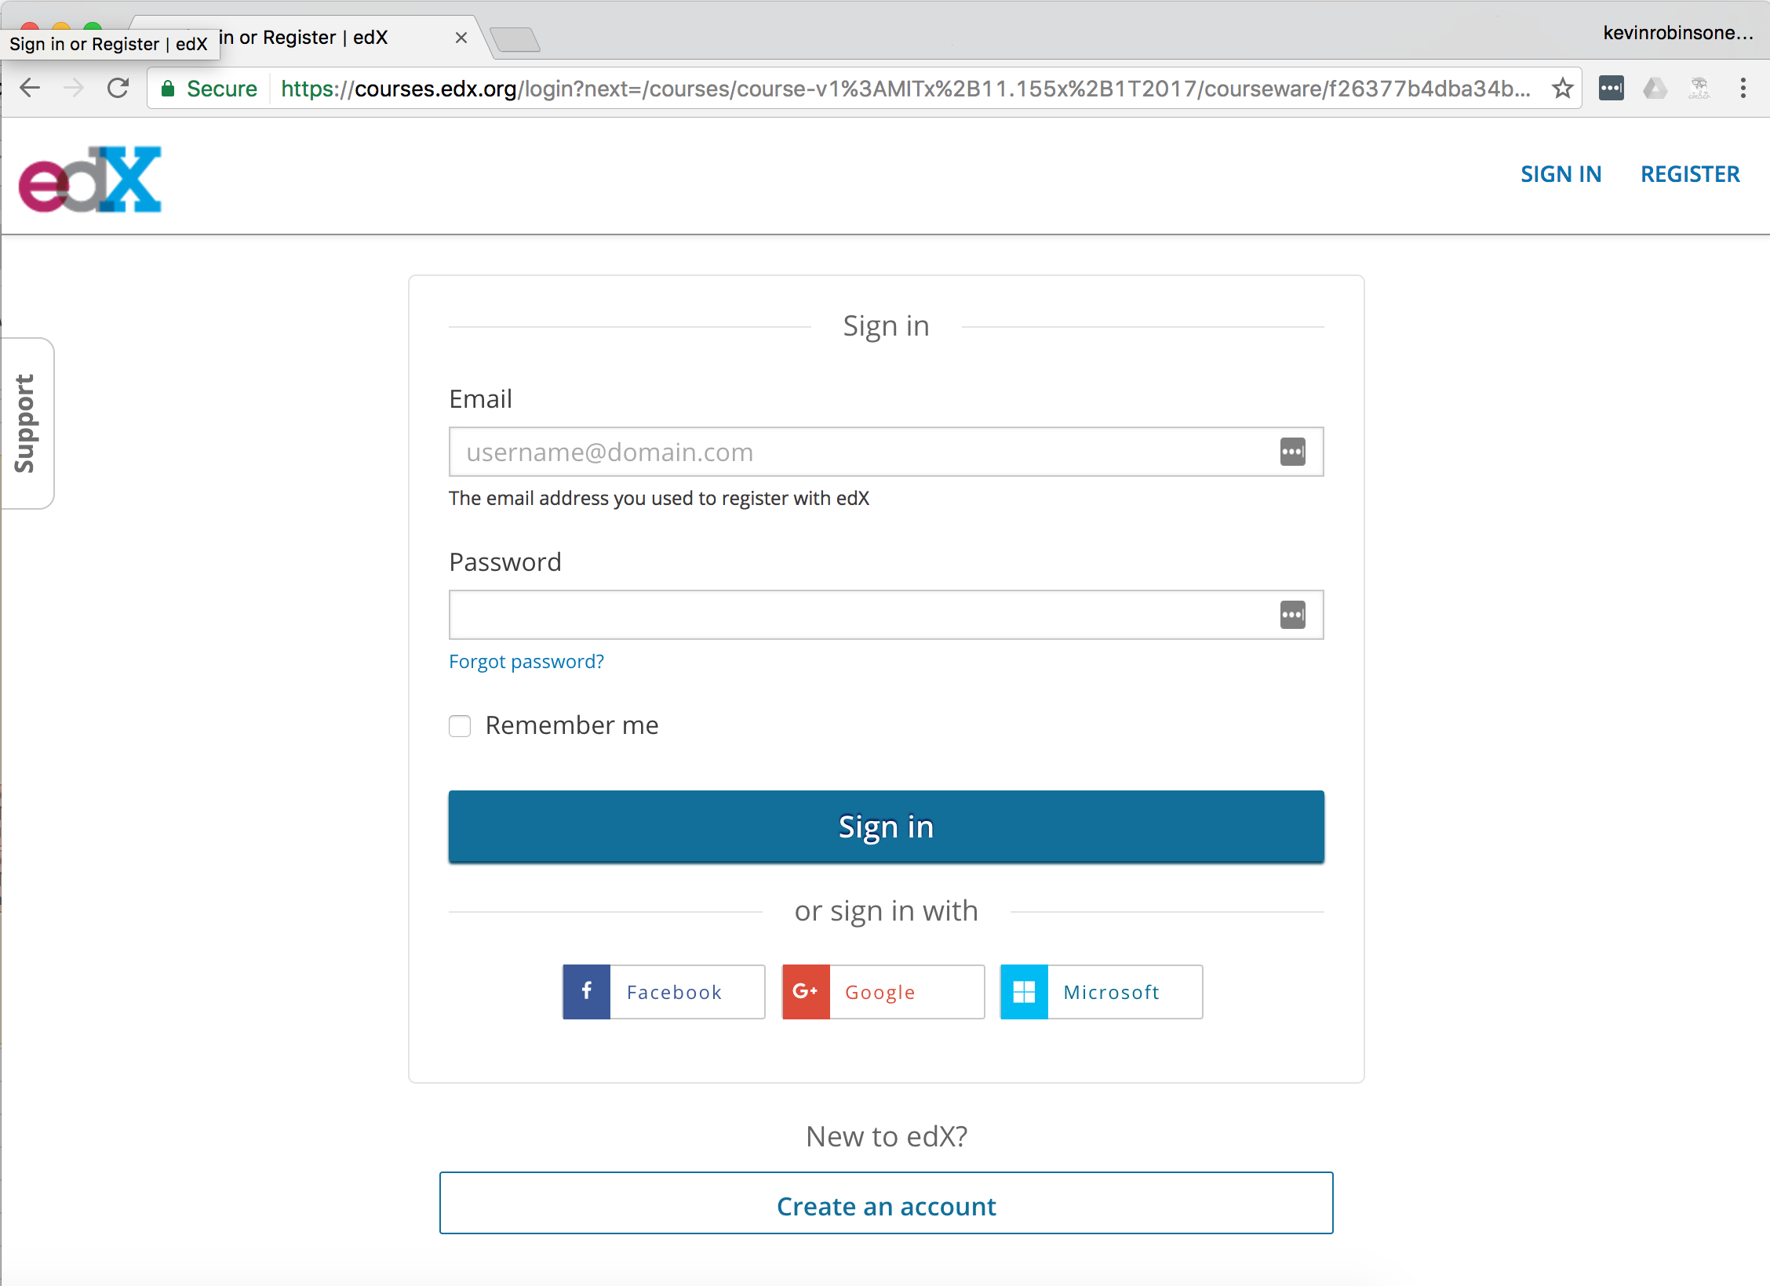
Task: Click the browser refresh icon
Action: point(119,86)
